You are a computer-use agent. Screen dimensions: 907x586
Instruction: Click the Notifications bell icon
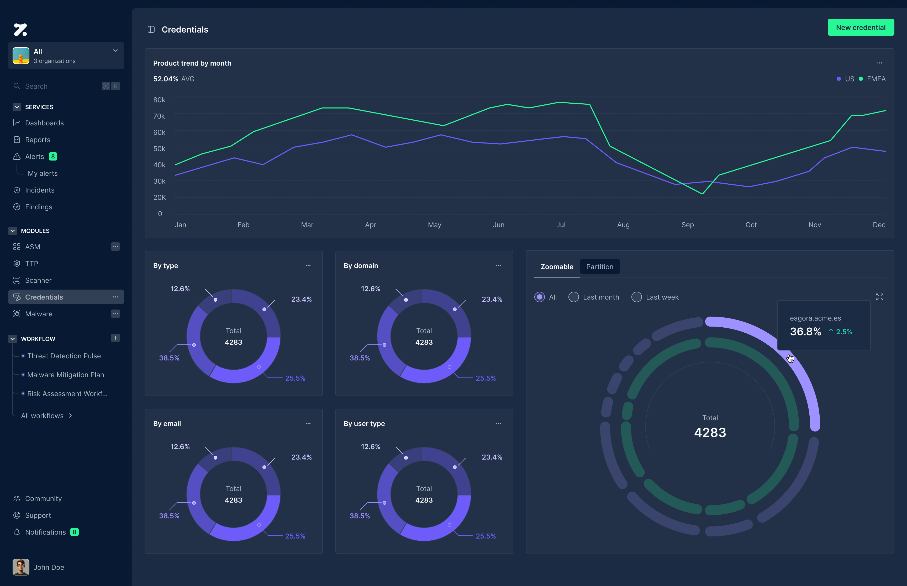17,532
